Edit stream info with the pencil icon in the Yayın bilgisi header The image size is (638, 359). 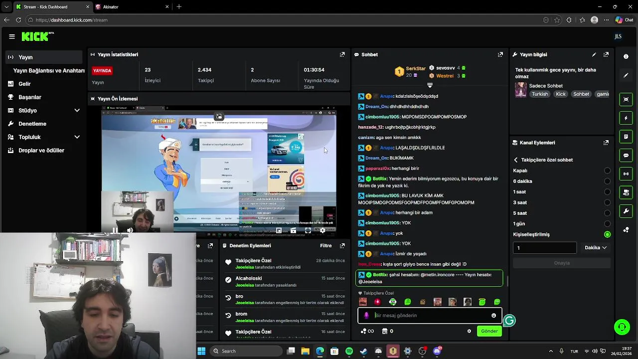point(594,54)
